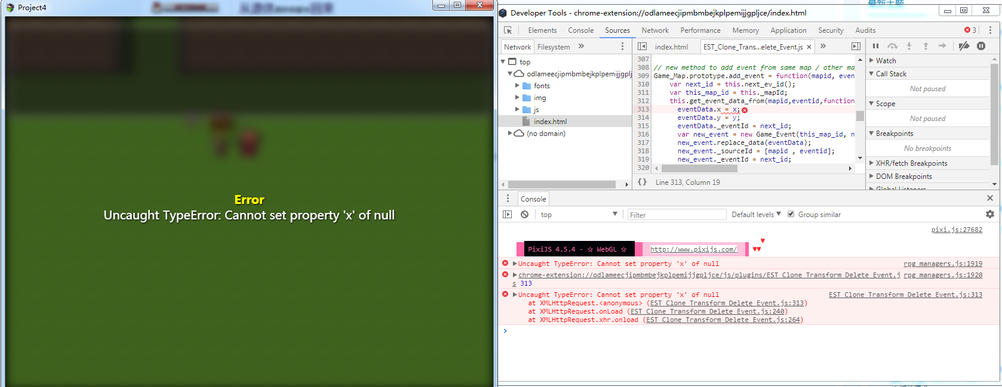Close the console drawer
This screenshot has height=387, width=1002.
[x=990, y=198]
